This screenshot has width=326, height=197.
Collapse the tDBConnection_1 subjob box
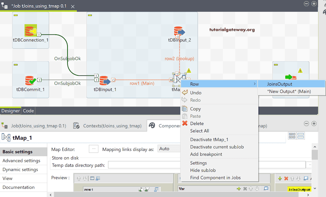(x=16, y=15)
